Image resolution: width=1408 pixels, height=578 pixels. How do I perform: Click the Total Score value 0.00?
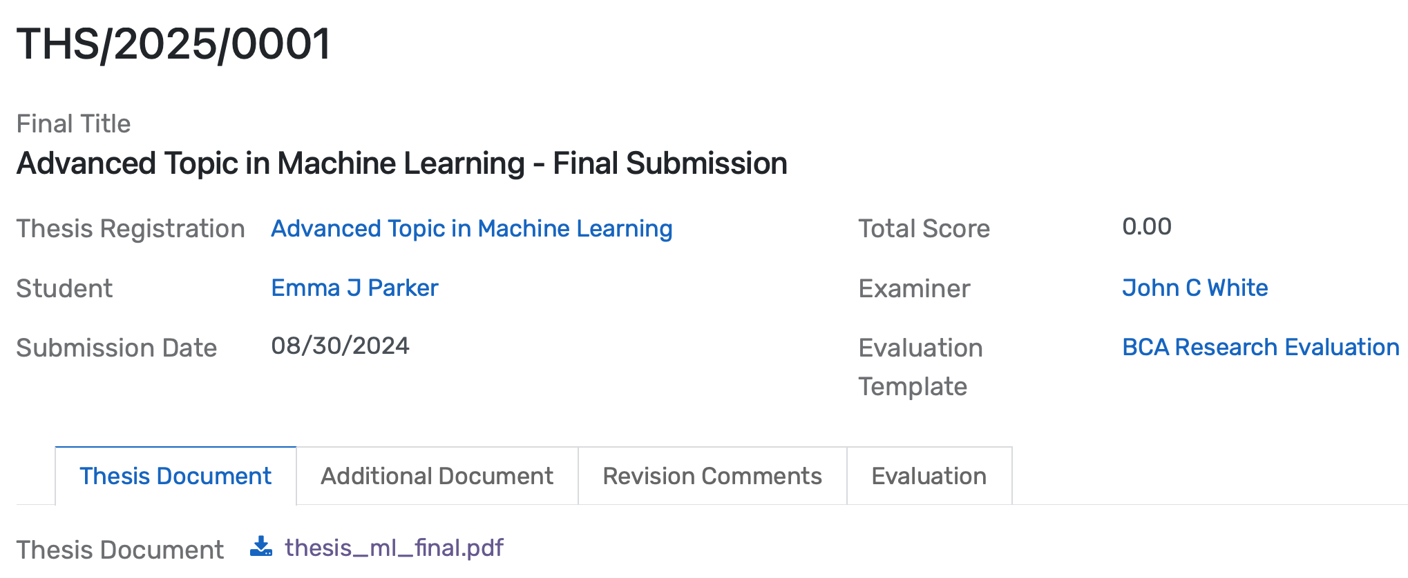(x=1146, y=226)
